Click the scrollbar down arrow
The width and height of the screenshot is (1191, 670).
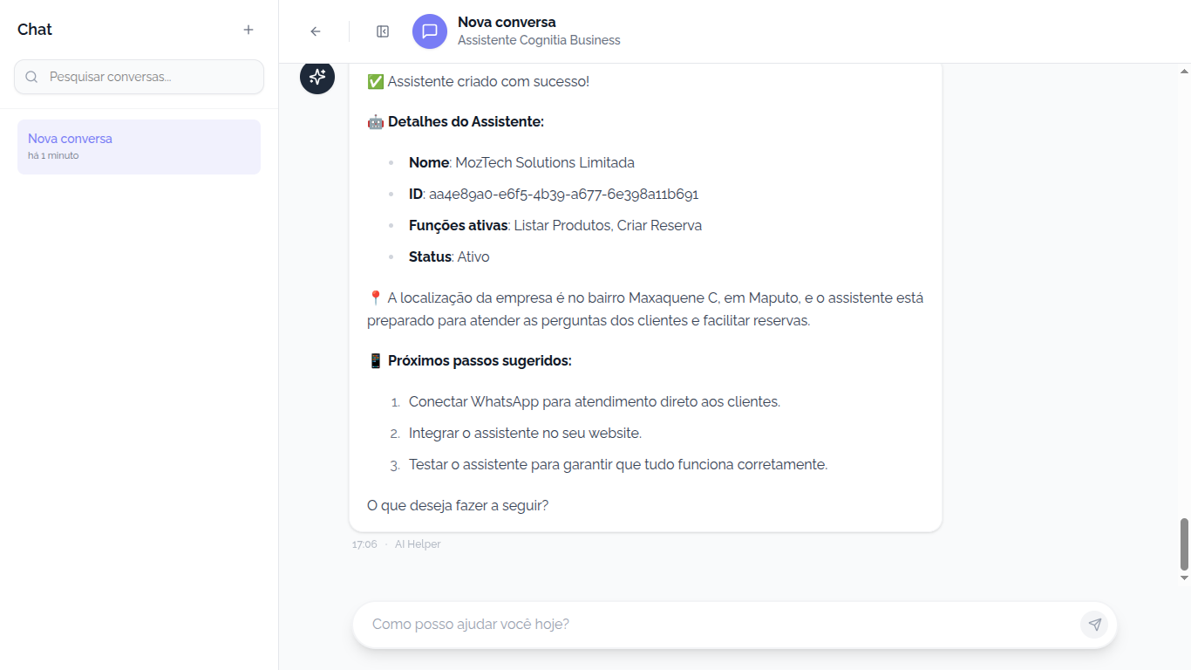[x=1184, y=578]
